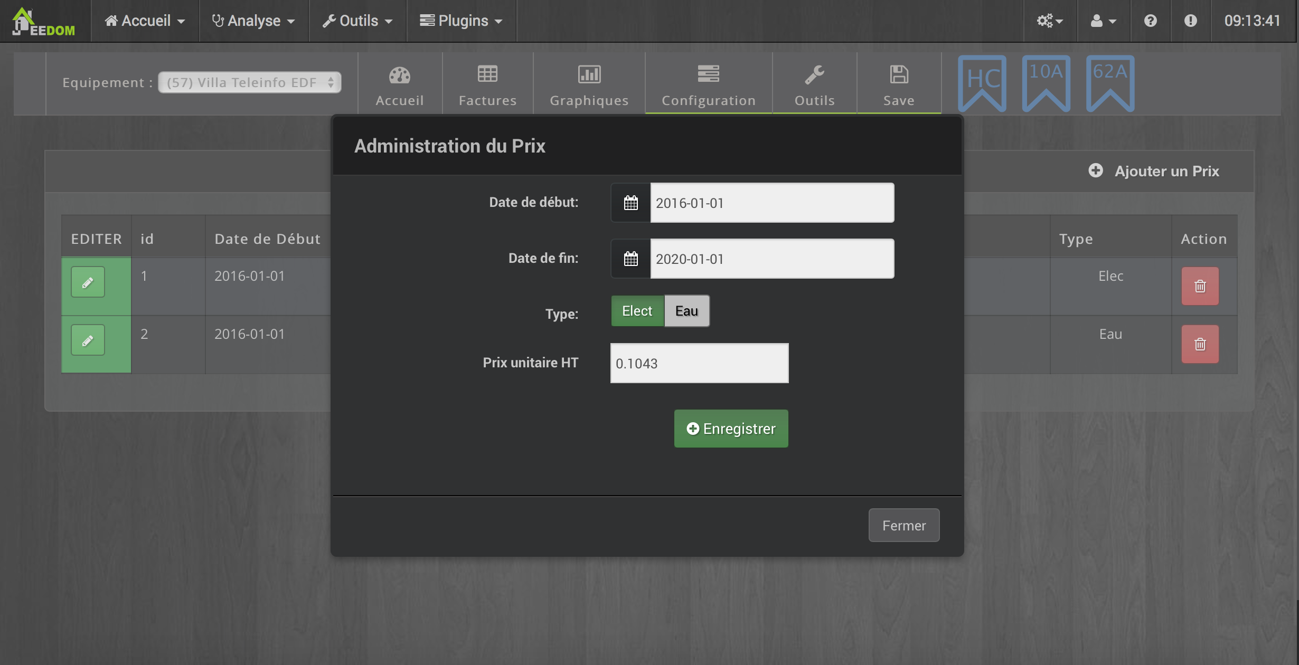This screenshot has width=1299, height=665.
Task: Click the 2016-01-01 cell in row 1
Action: [x=249, y=276]
